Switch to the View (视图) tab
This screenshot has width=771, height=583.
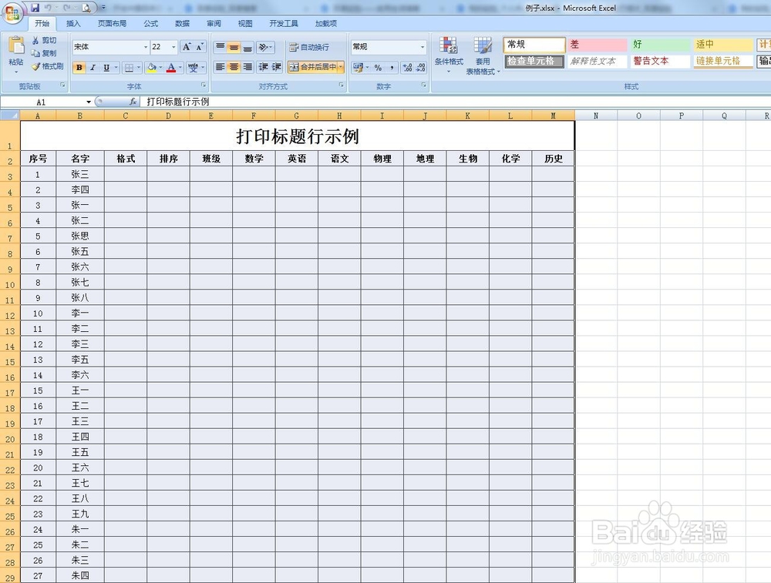tap(245, 24)
